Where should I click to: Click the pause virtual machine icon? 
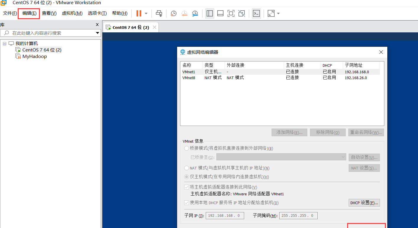(139, 13)
